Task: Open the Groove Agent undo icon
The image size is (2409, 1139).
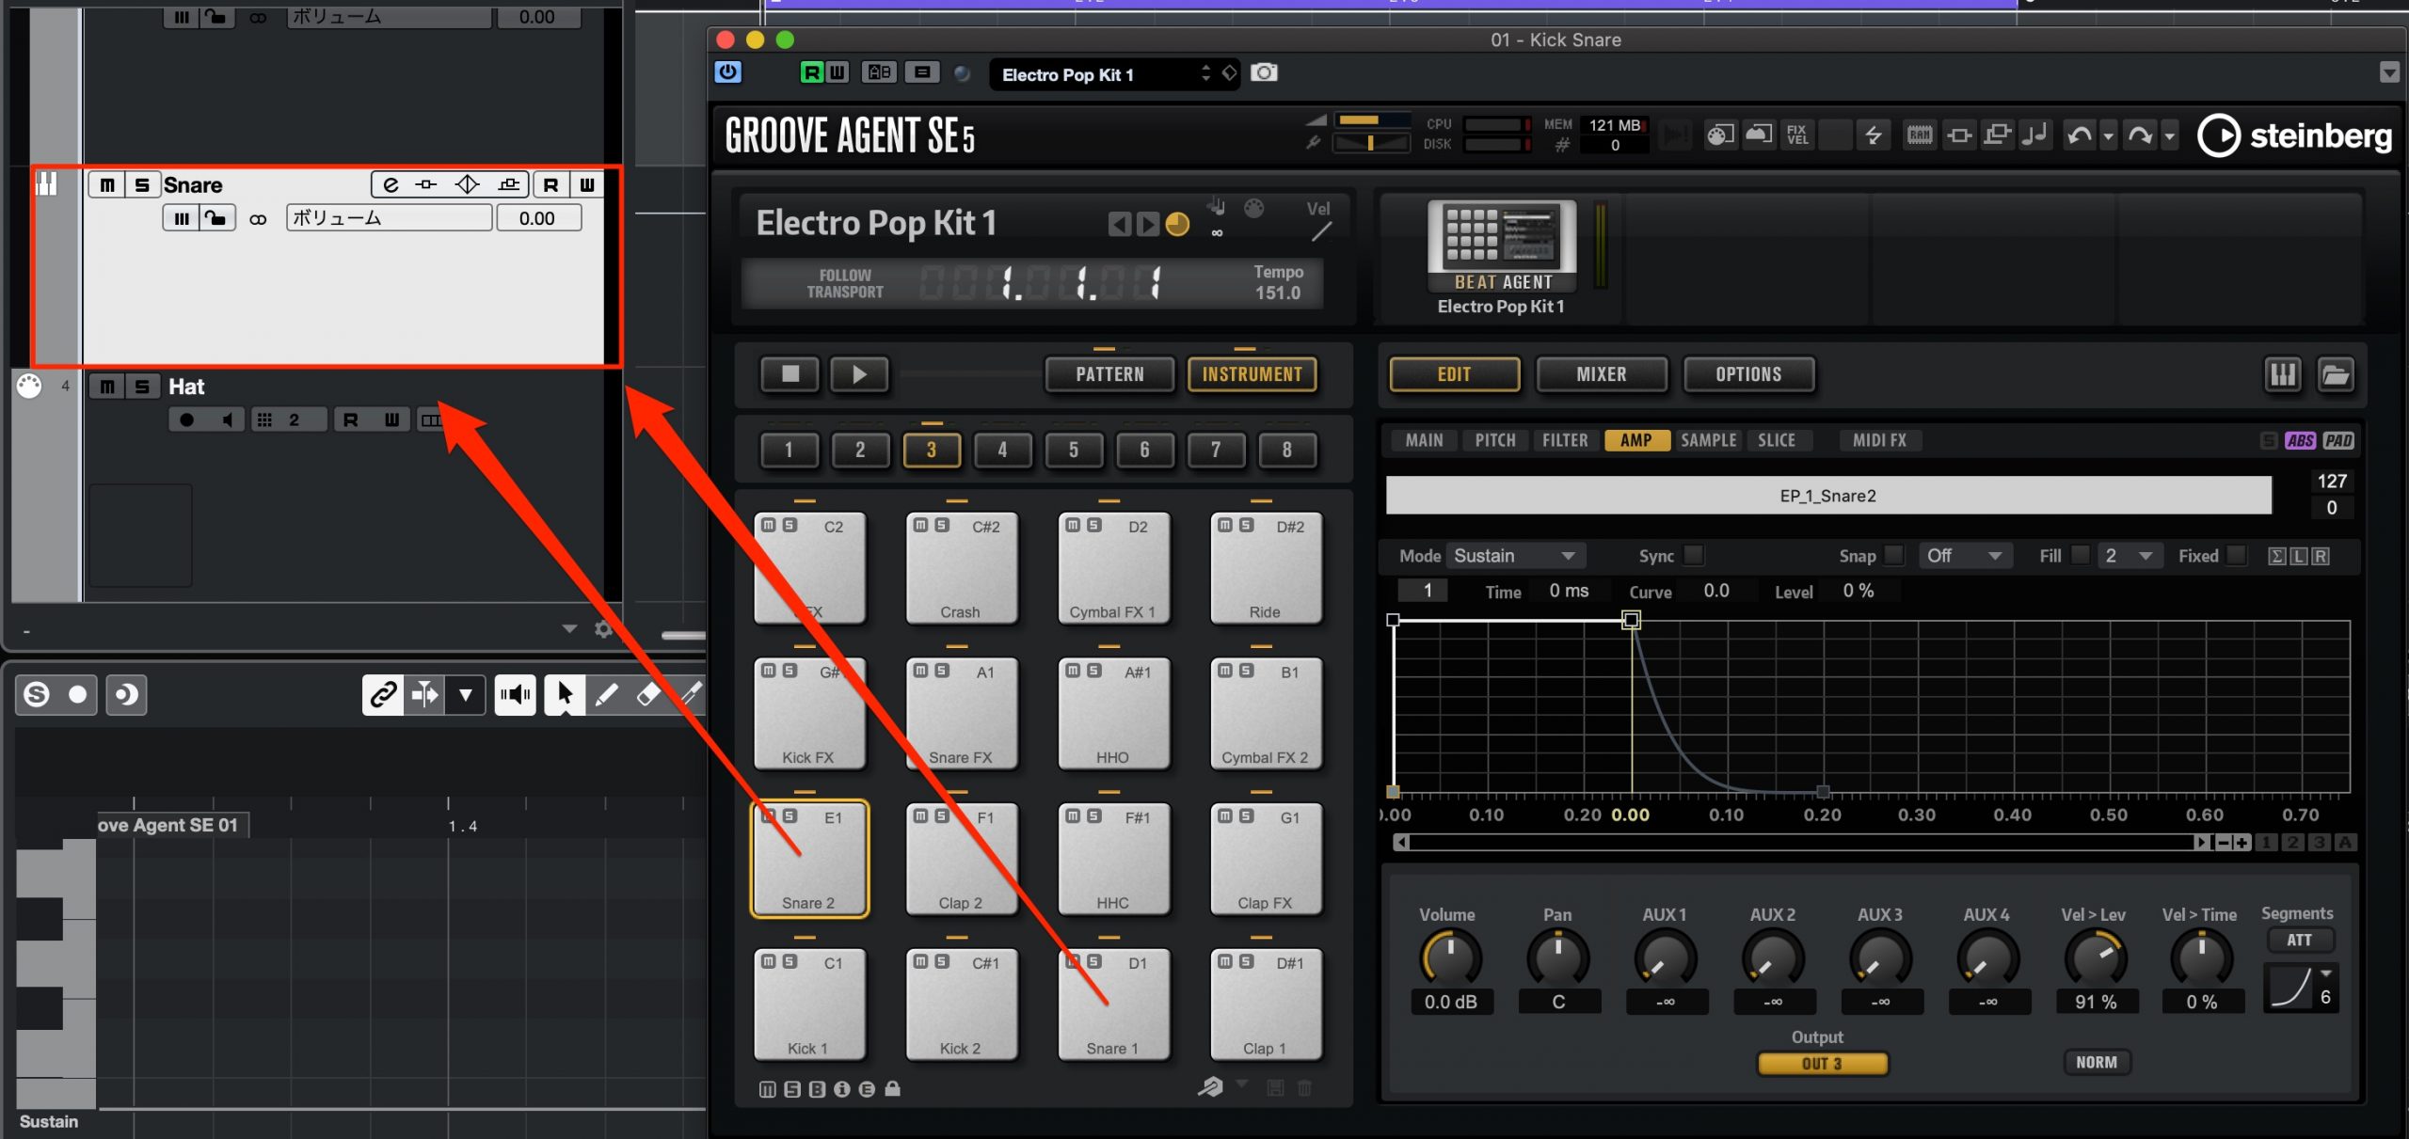Action: pyautogui.click(x=2079, y=135)
